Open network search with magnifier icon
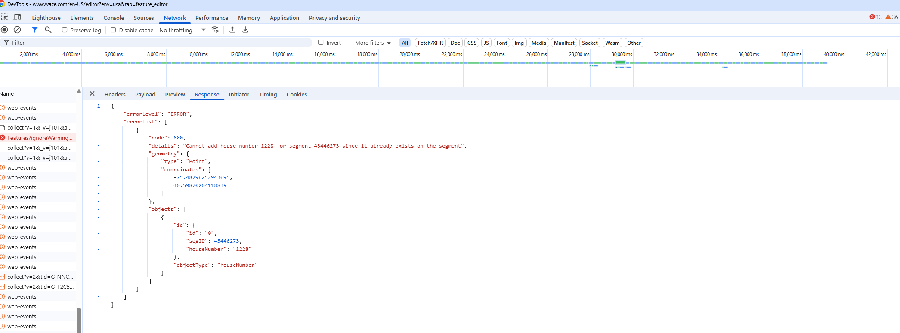Screen dimensions: 900x333 coord(48,30)
